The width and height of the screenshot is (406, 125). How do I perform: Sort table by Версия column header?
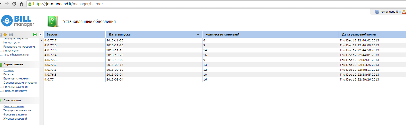(52, 34)
